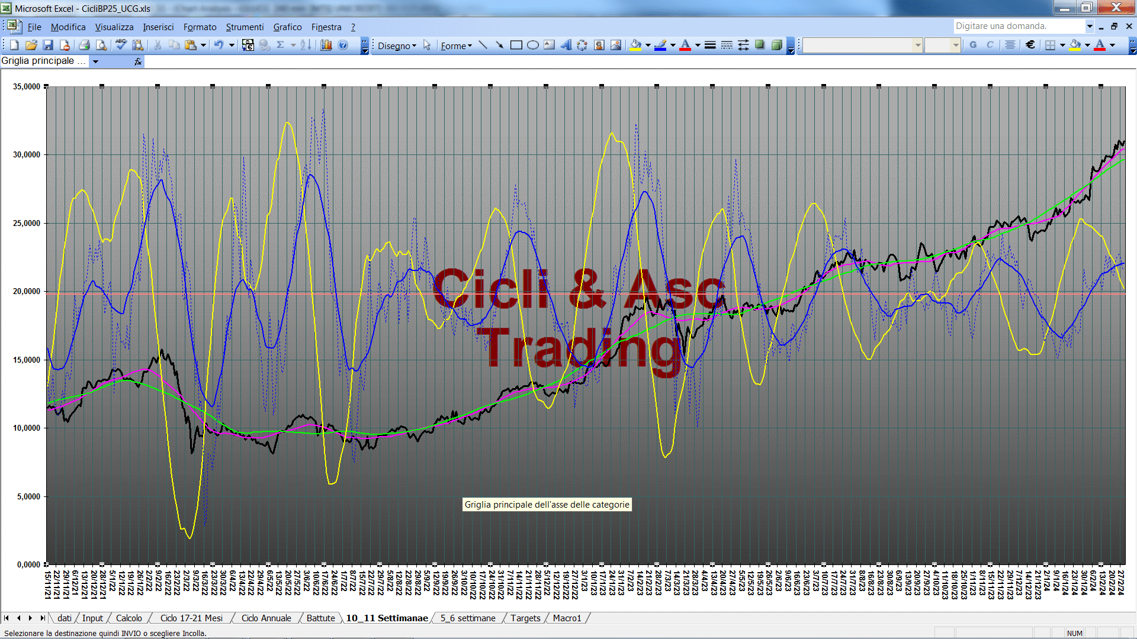Open the Forme shapes menu
Screen dimensions: 1137x639
457,46
